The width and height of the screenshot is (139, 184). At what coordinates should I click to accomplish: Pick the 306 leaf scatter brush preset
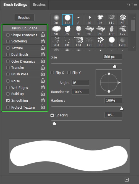101,42
